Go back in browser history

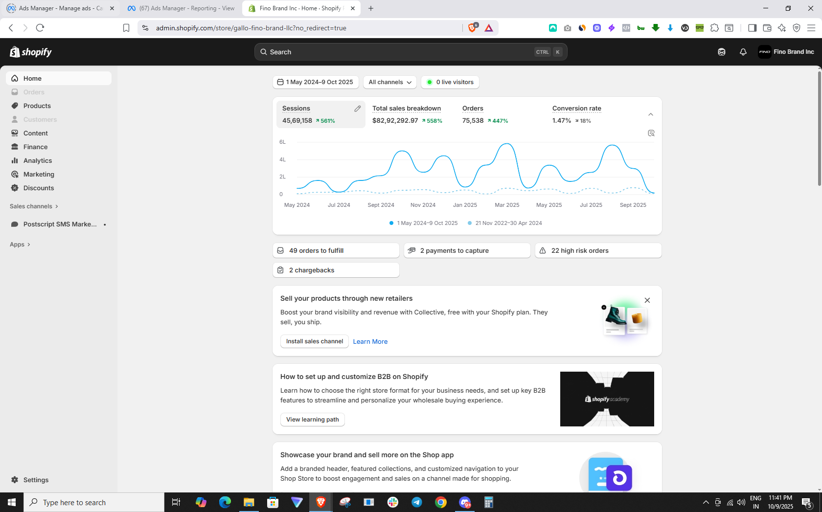click(x=11, y=28)
